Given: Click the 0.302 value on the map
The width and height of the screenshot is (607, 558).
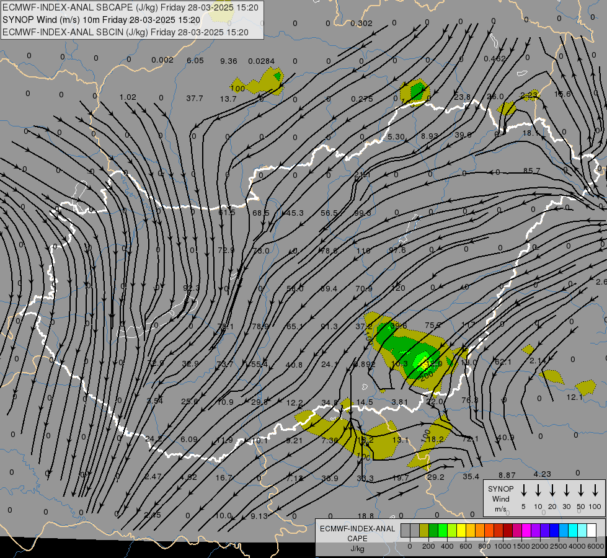Looking at the screenshot, I should [361, 24].
